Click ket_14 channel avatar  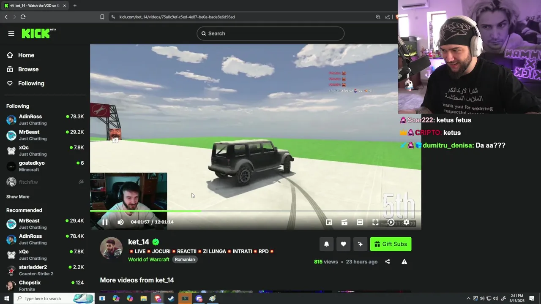tap(111, 248)
